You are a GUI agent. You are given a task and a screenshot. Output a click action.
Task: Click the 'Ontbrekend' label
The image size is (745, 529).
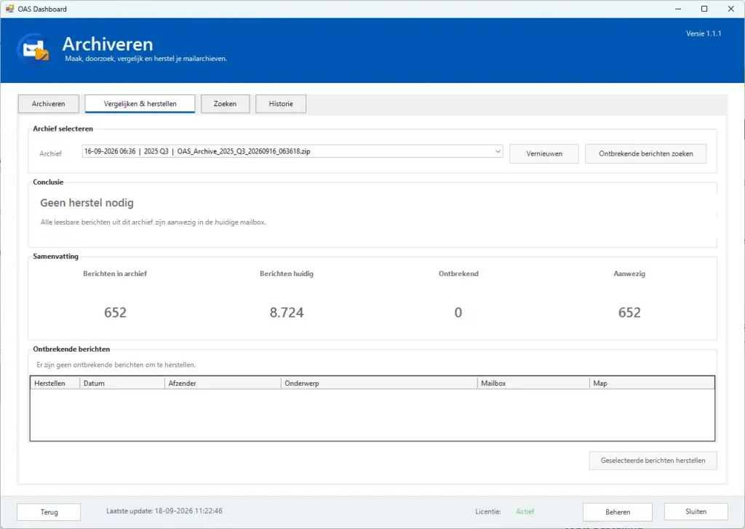pos(458,274)
